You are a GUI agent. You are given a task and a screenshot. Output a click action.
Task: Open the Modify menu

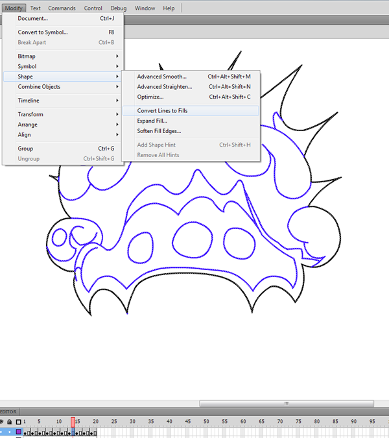14,8
